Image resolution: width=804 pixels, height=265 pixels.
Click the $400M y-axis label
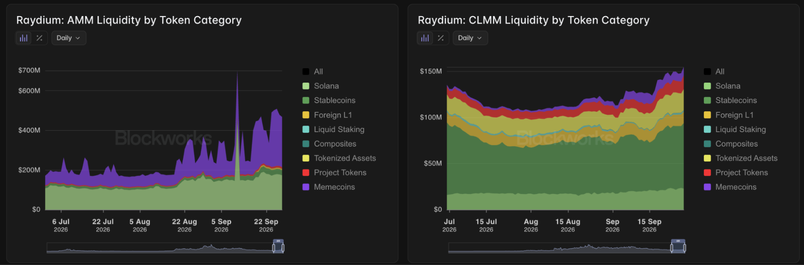click(29, 130)
